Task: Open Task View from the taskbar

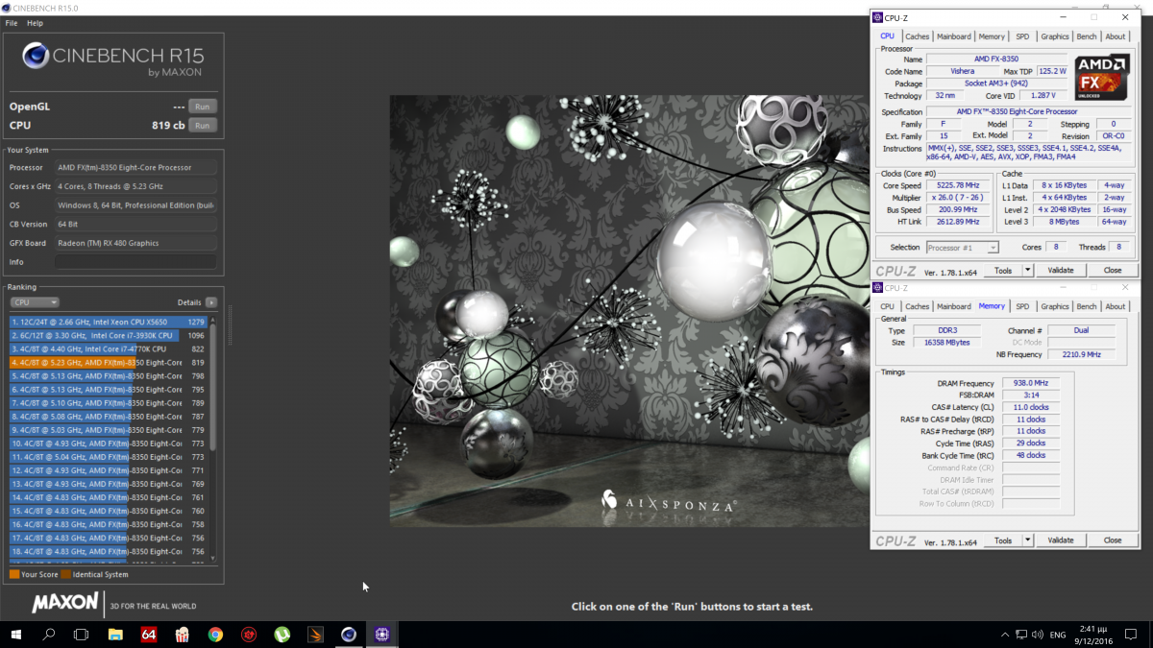Action: point(82,635)
